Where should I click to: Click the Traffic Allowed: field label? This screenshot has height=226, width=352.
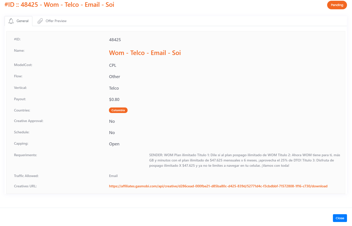(x=26, y=176)
